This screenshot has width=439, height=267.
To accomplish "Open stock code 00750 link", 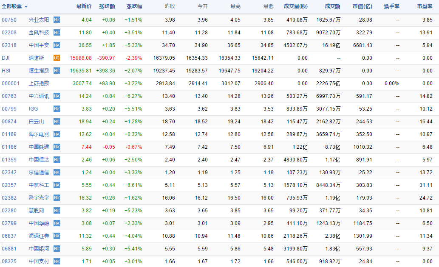I will click(9, 20).
